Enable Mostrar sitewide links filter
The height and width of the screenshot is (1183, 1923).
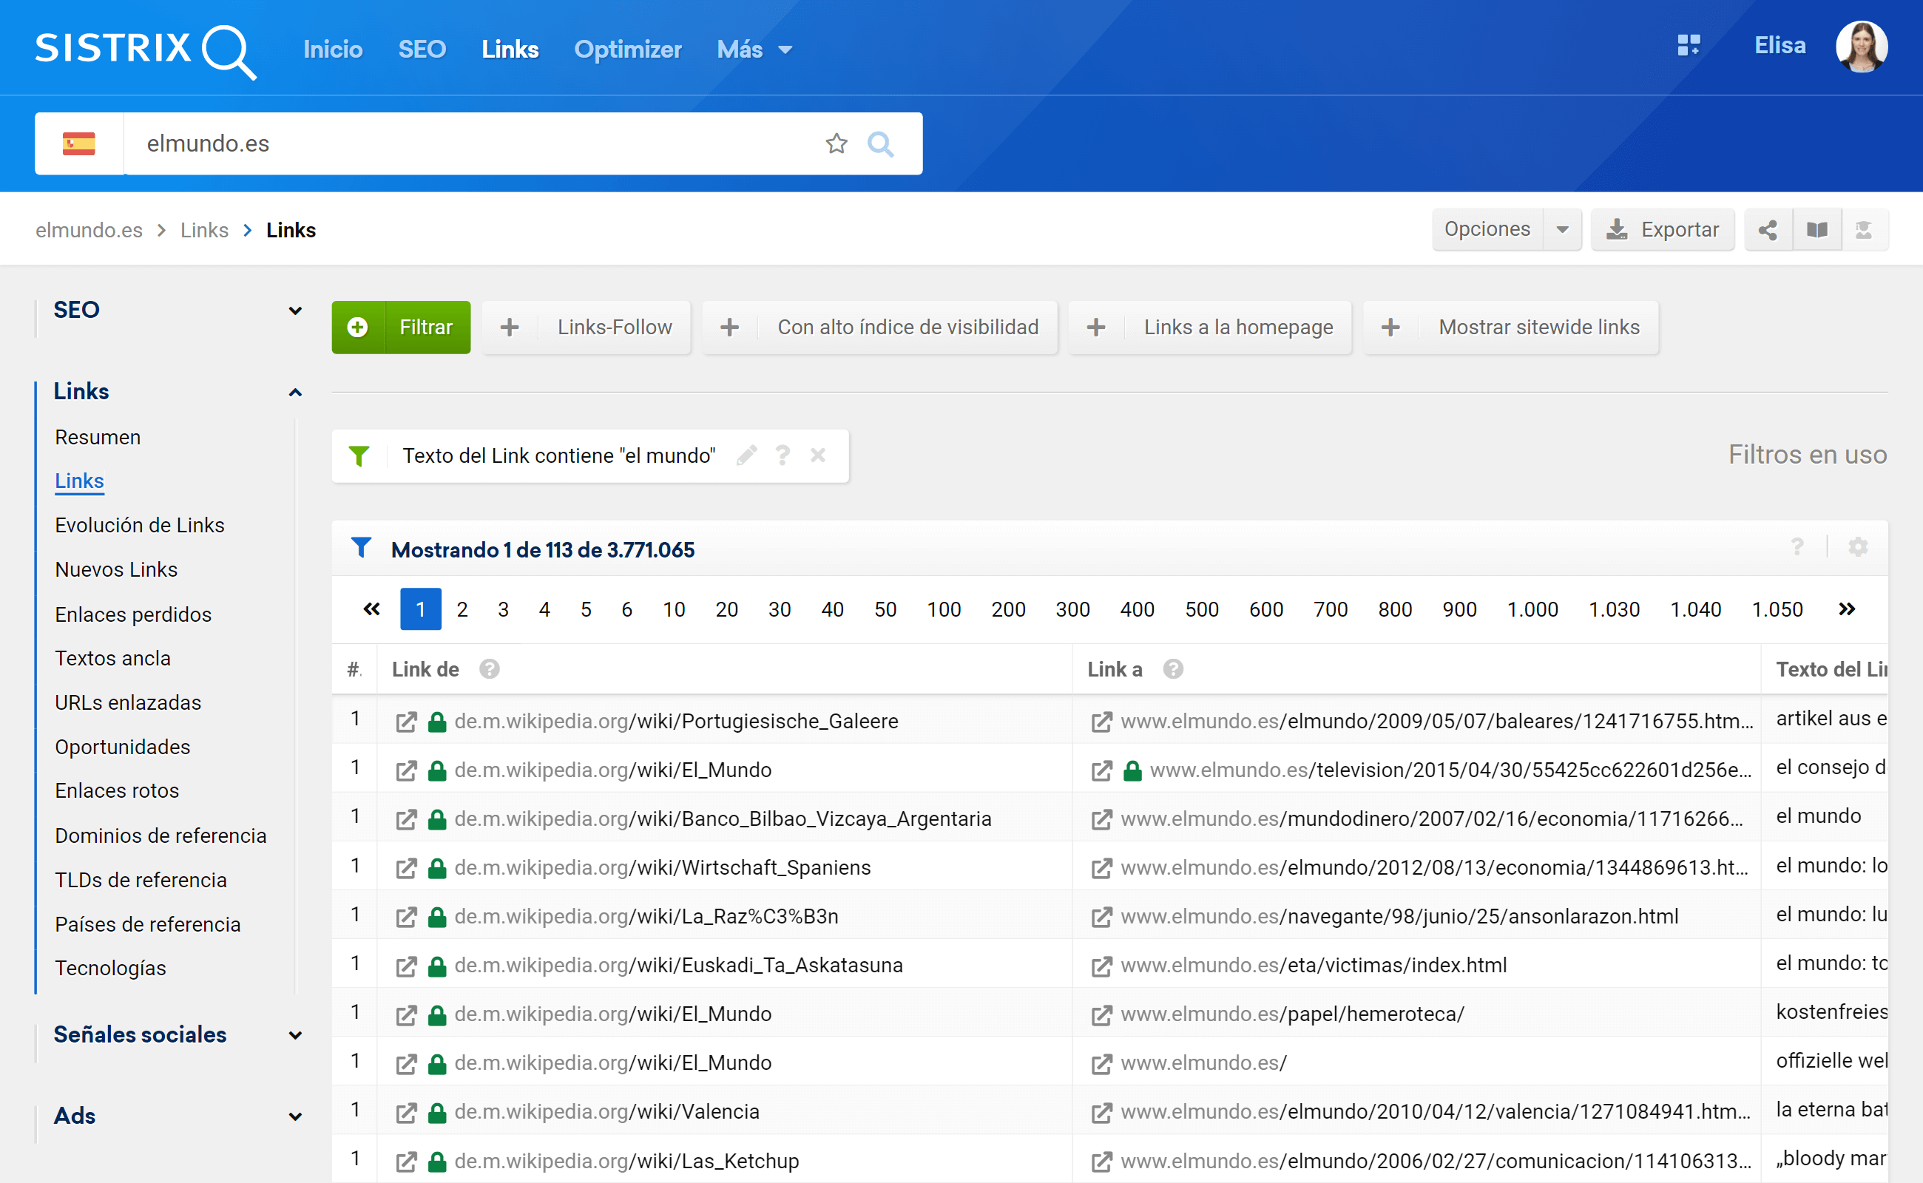1510,327
